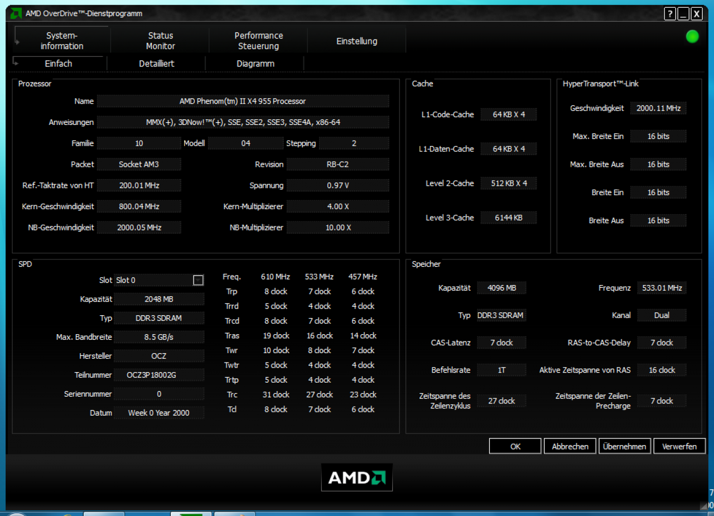Select the Einfach sub-tab

pos(59,64)
